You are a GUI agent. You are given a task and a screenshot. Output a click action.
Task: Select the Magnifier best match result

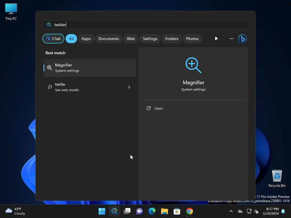90,68
